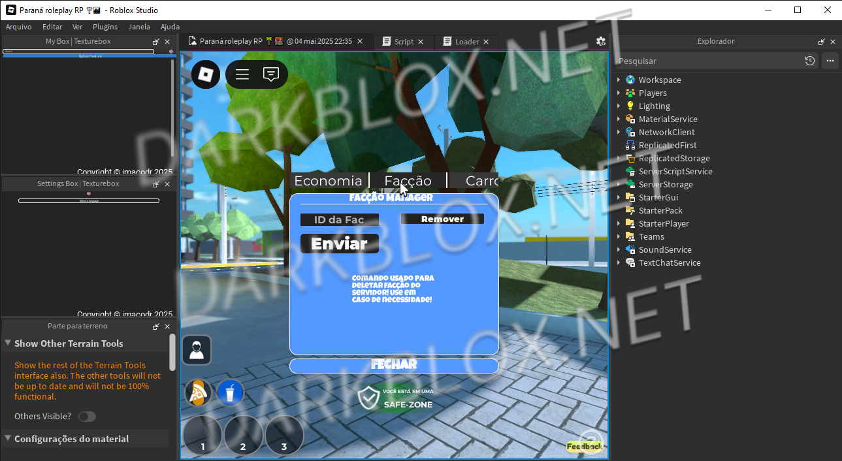Collapse the Configurações do material section
This screenshot has height=461, width=842.
(8, 438)
